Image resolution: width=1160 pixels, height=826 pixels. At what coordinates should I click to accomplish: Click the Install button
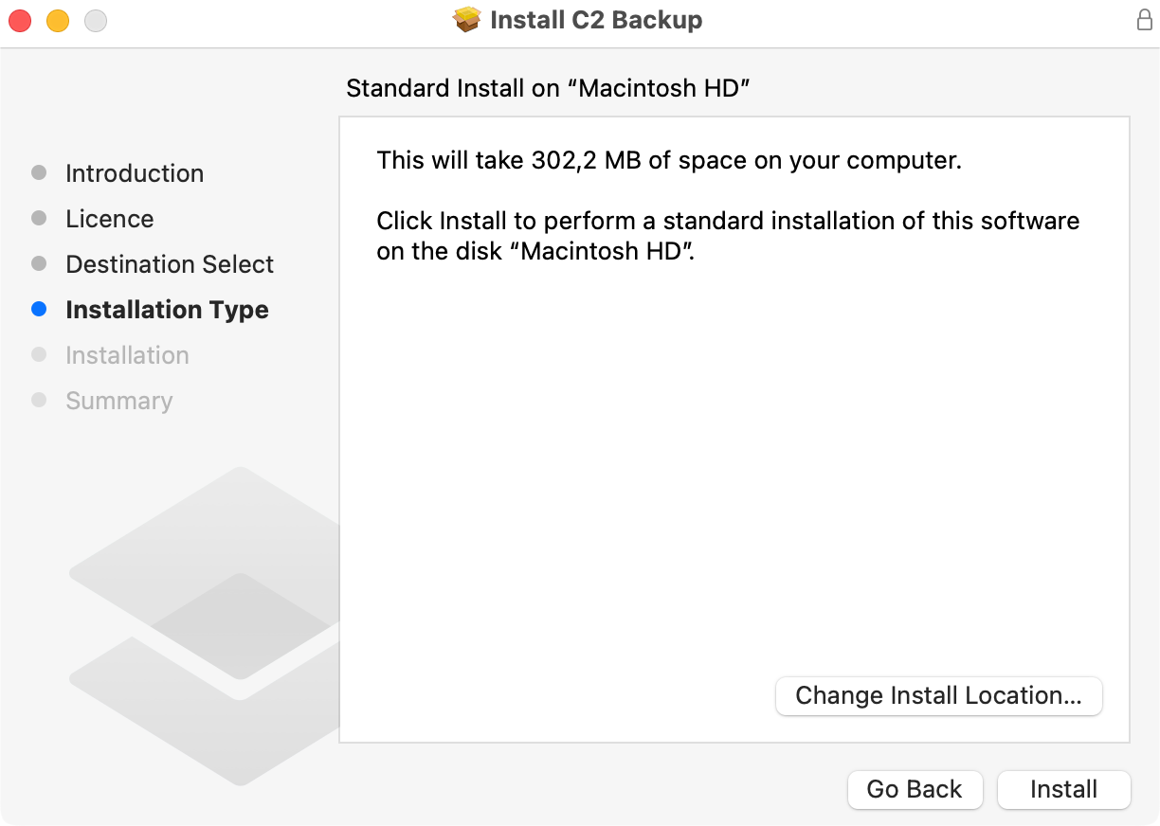pos(1064,789)
